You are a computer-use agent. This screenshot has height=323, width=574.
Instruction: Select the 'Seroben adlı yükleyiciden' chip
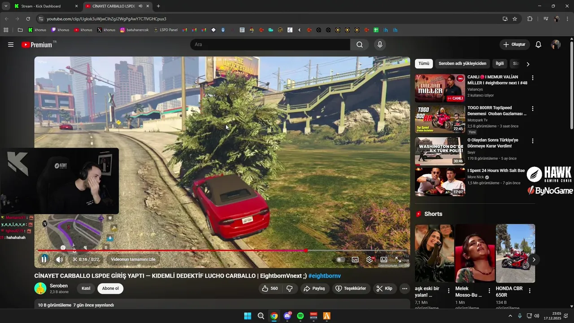pos(462,64)
